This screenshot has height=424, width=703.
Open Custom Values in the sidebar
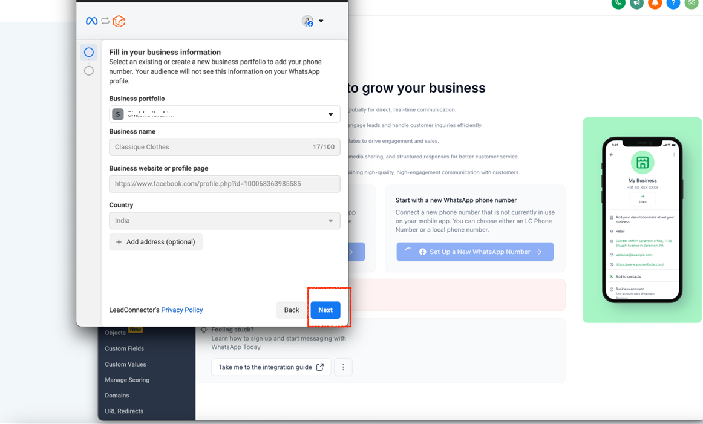[126, 364]
